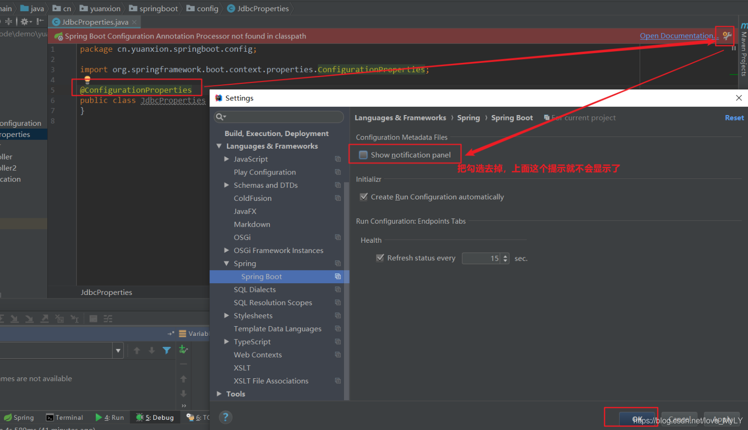Close the JdbcProperties.java editor tab
Viewport: 748px width, 430px height.
coord(134,22)
